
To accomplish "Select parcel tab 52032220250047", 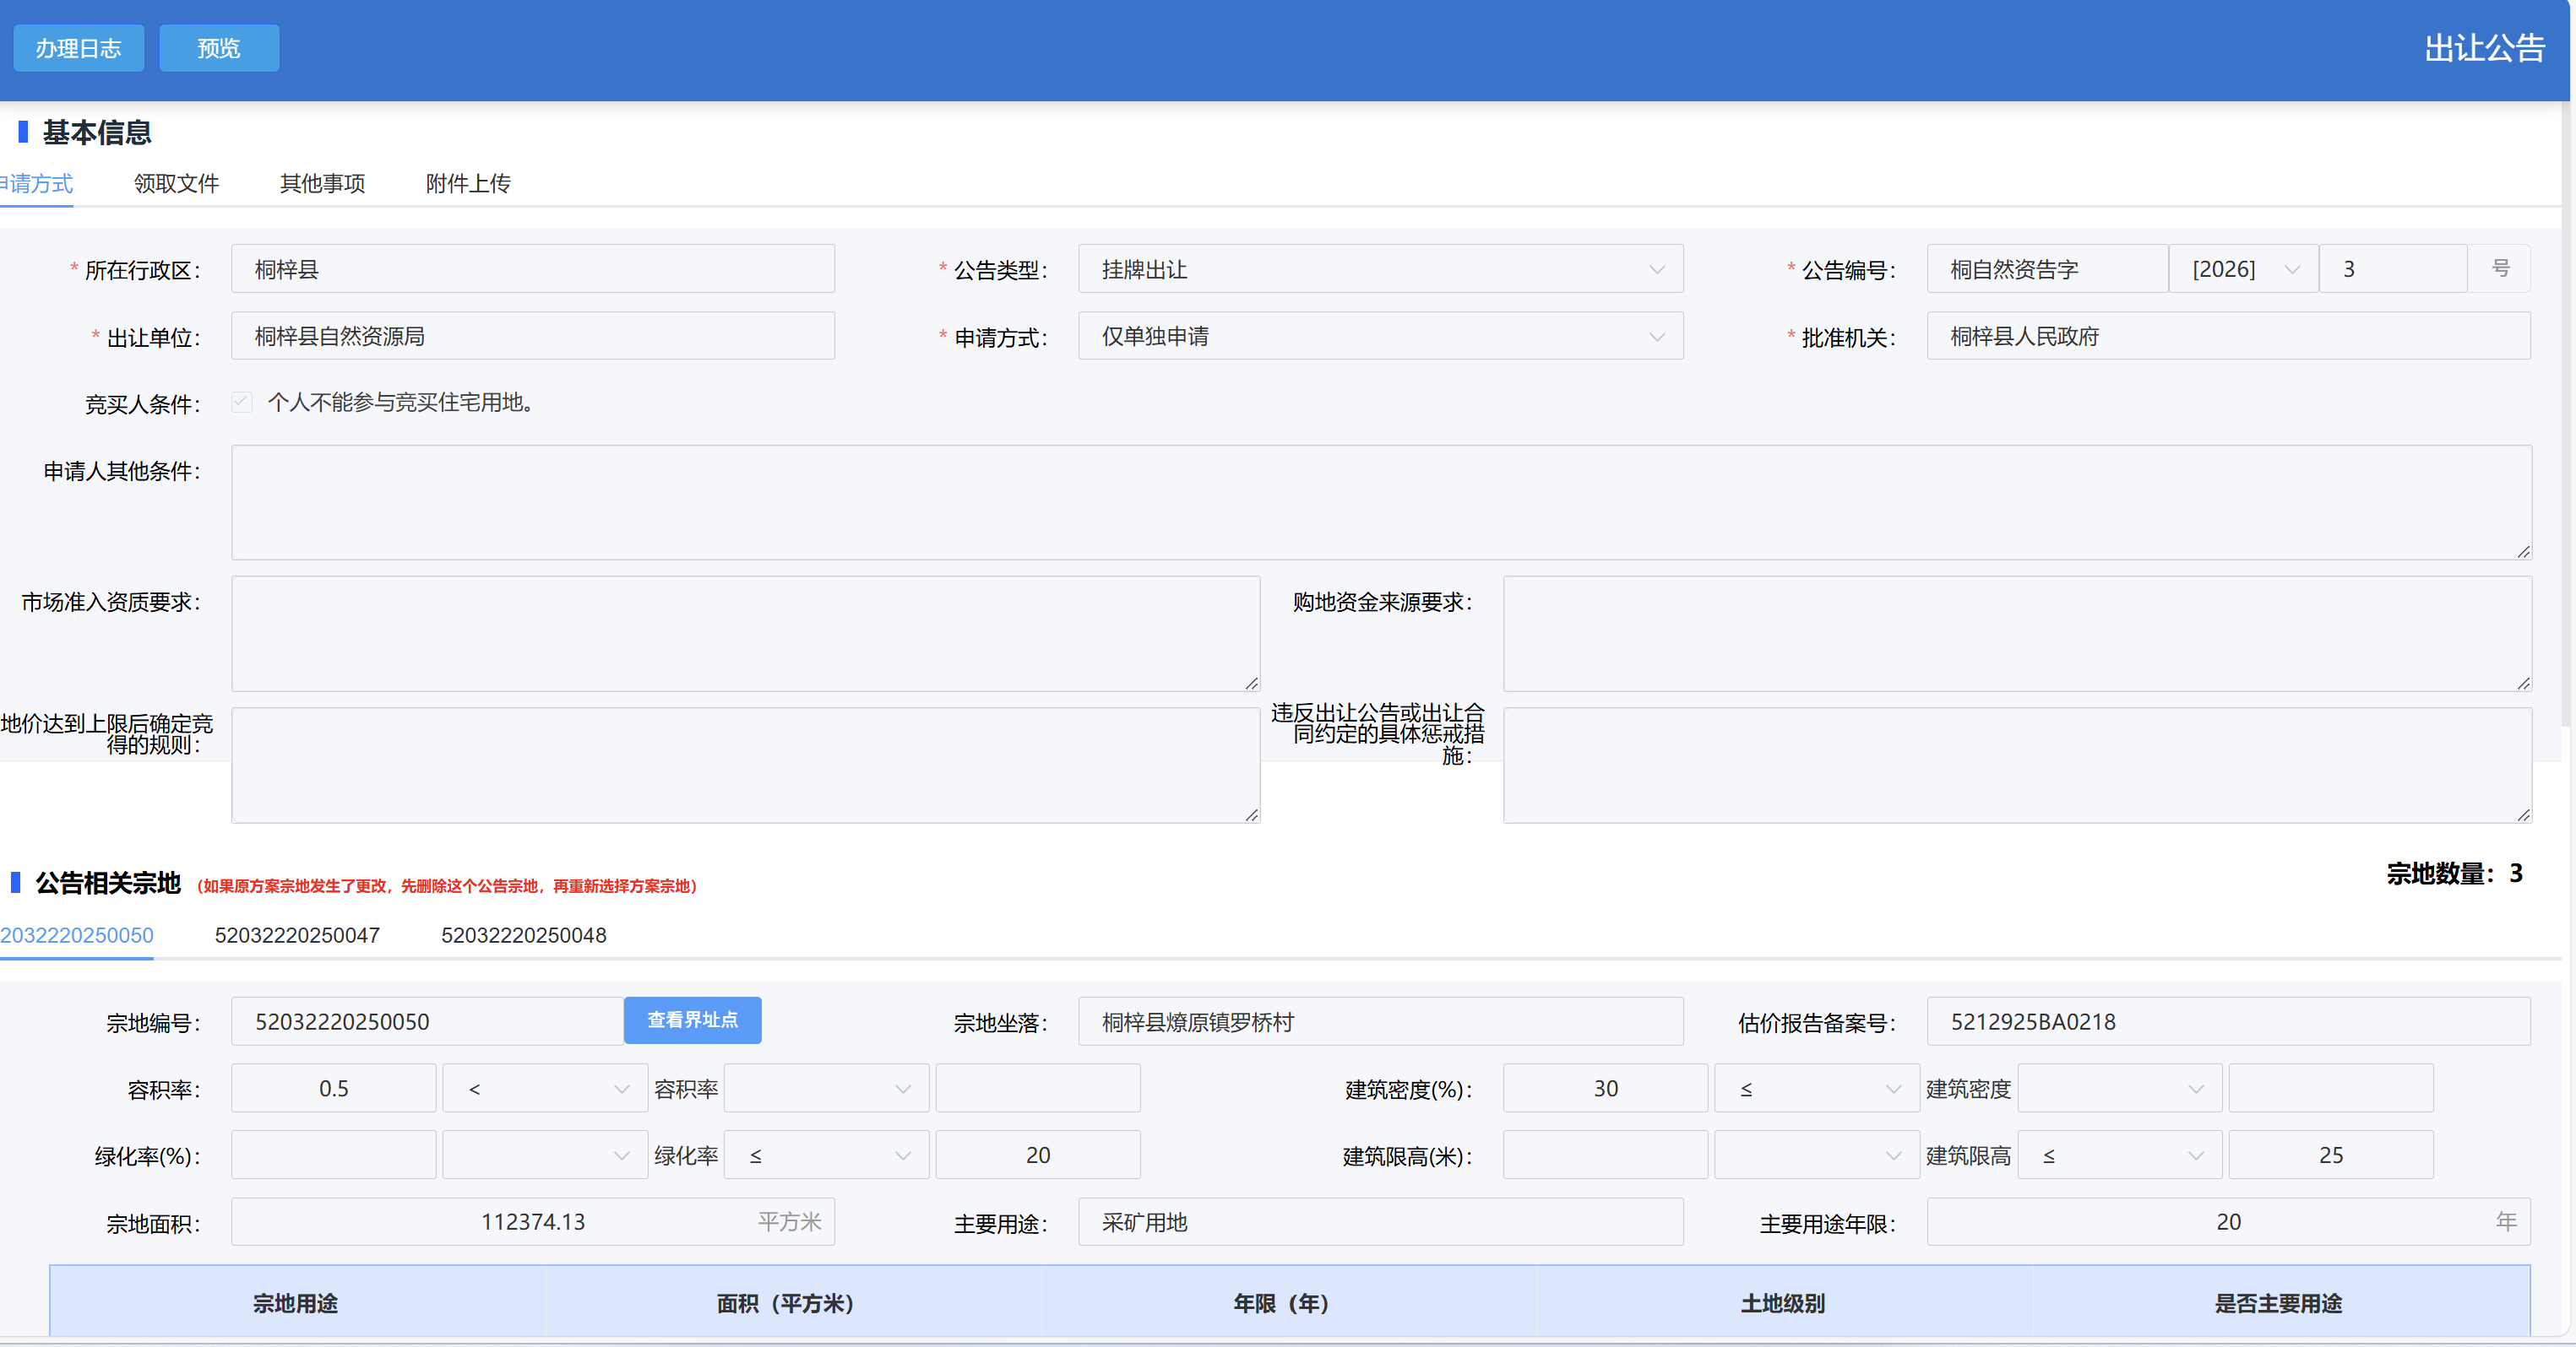I will (x=297, y=935).
